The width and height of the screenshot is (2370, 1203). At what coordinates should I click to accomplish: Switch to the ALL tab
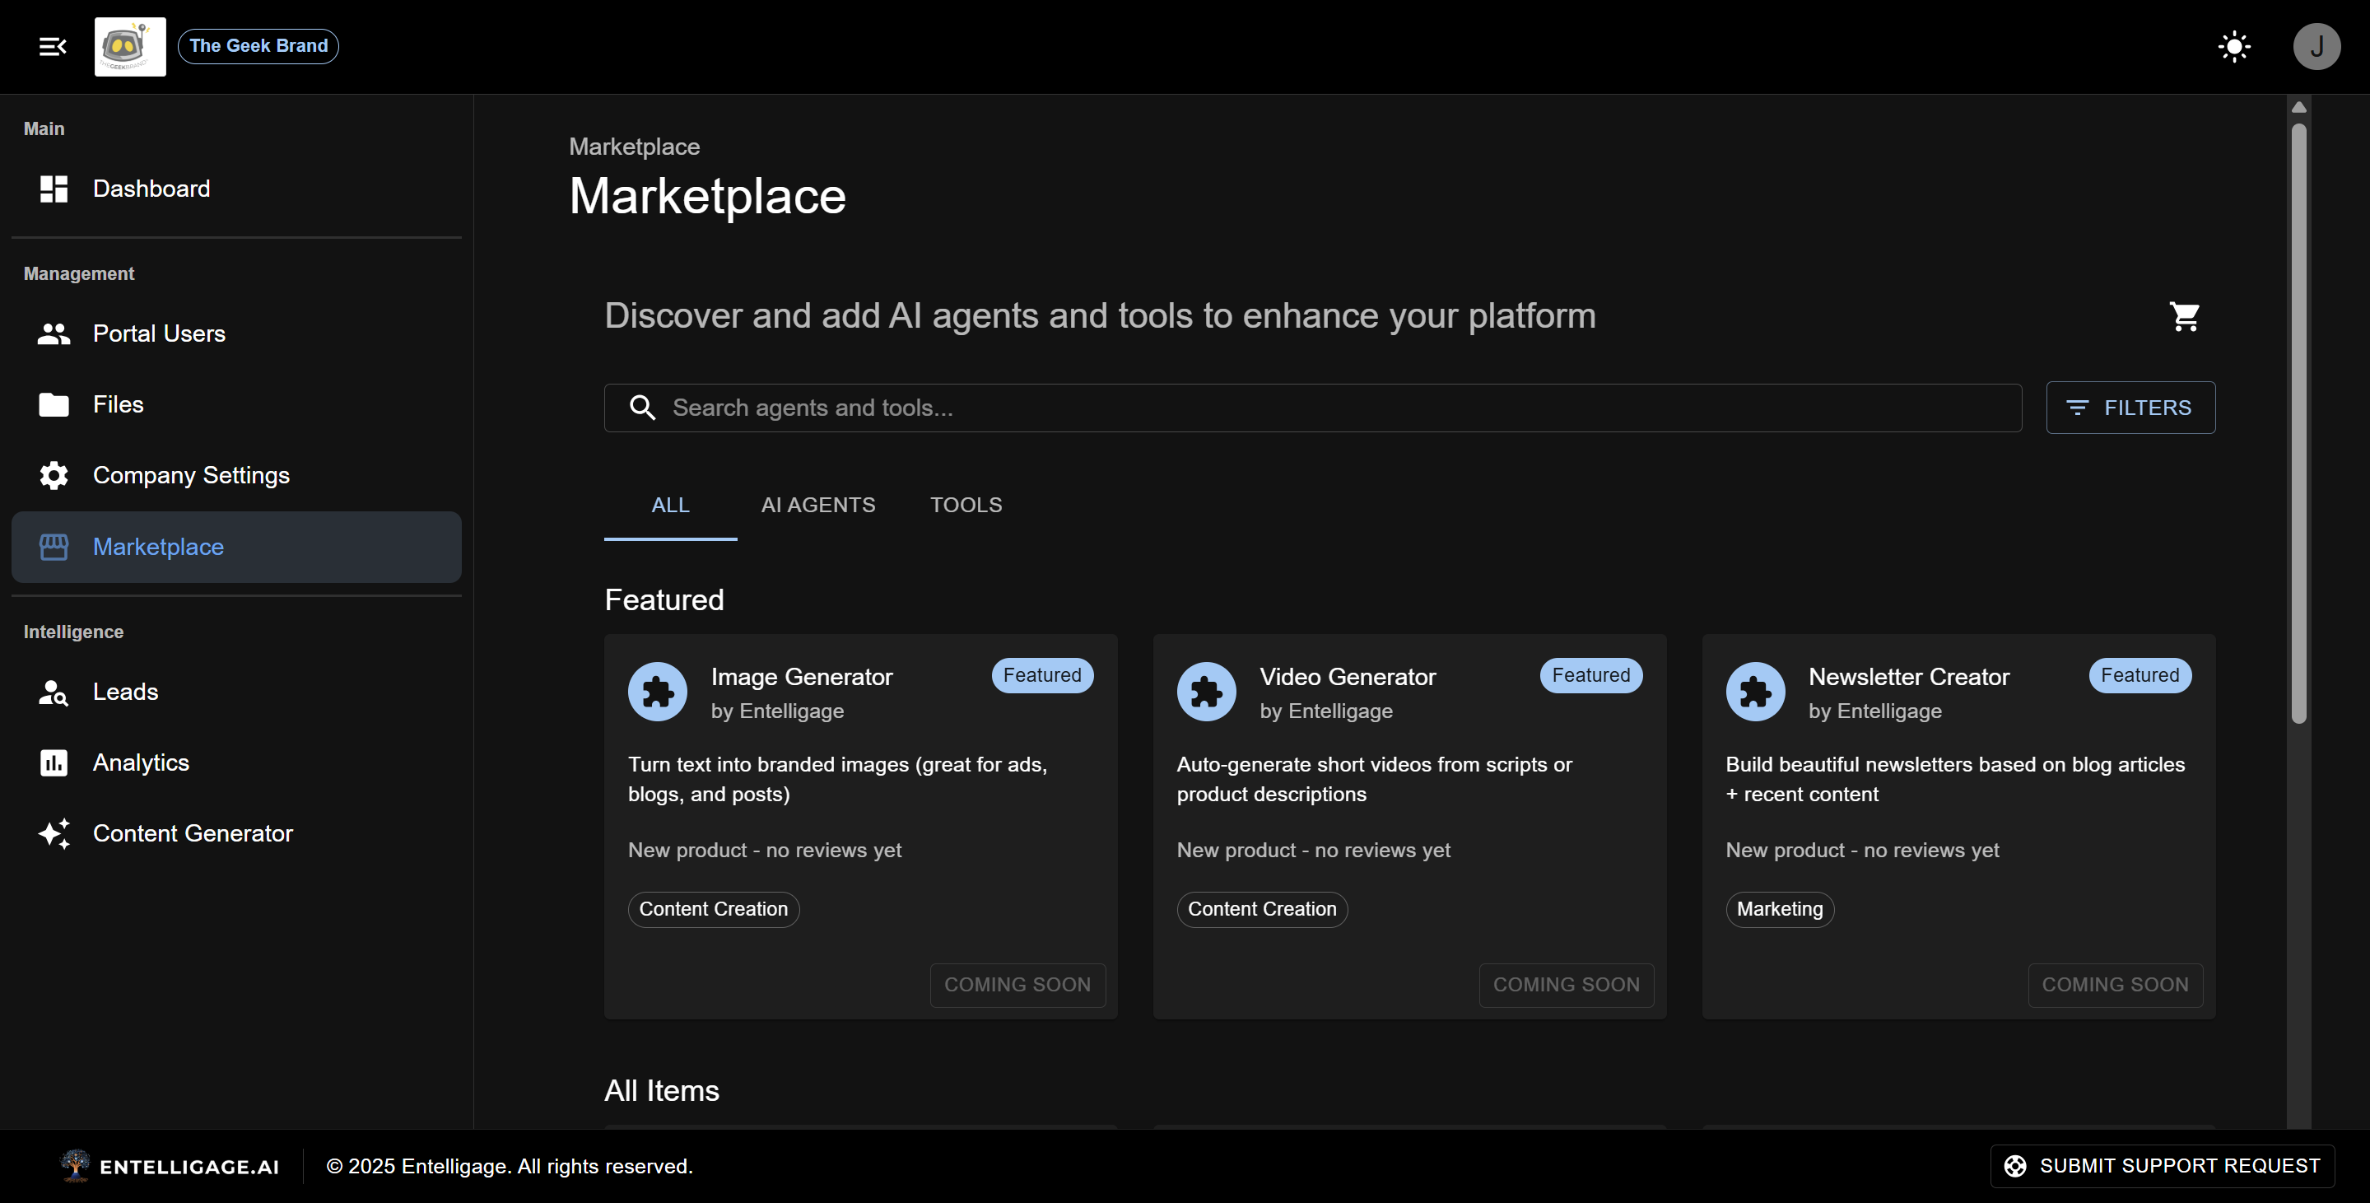coord(670,506)
